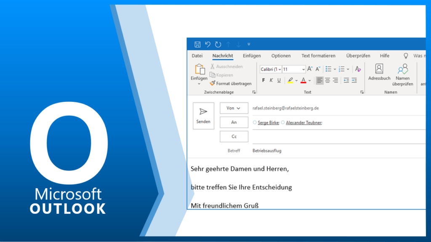Open Text group dialog launcher
This screenshot has width=431, height=242.
pos(362,93)
